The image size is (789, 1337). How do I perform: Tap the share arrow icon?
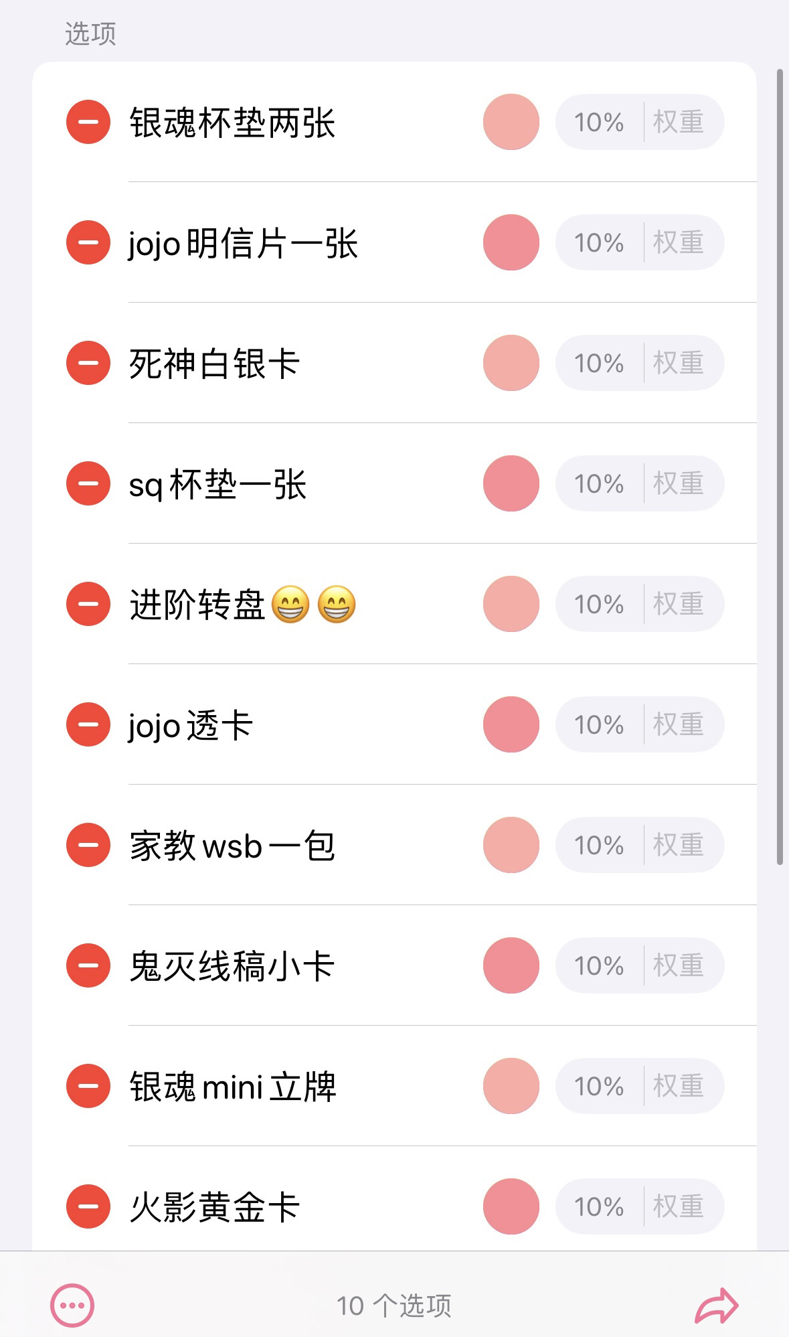click(716, 1305)
